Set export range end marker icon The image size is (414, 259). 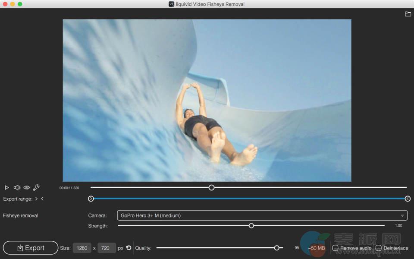pos(42,199)
